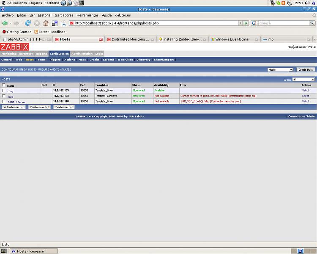Open the Back button history dropdown arrow
Image resolution: width=317 pixels, height=254 pixels.
(10, 23)
